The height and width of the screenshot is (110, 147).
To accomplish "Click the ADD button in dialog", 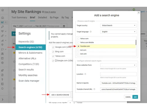I will point(135,97).
